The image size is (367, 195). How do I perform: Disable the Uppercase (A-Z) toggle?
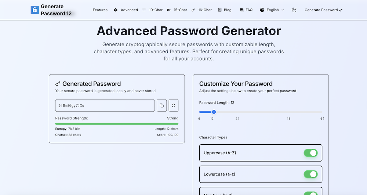[x=310, y=153]
